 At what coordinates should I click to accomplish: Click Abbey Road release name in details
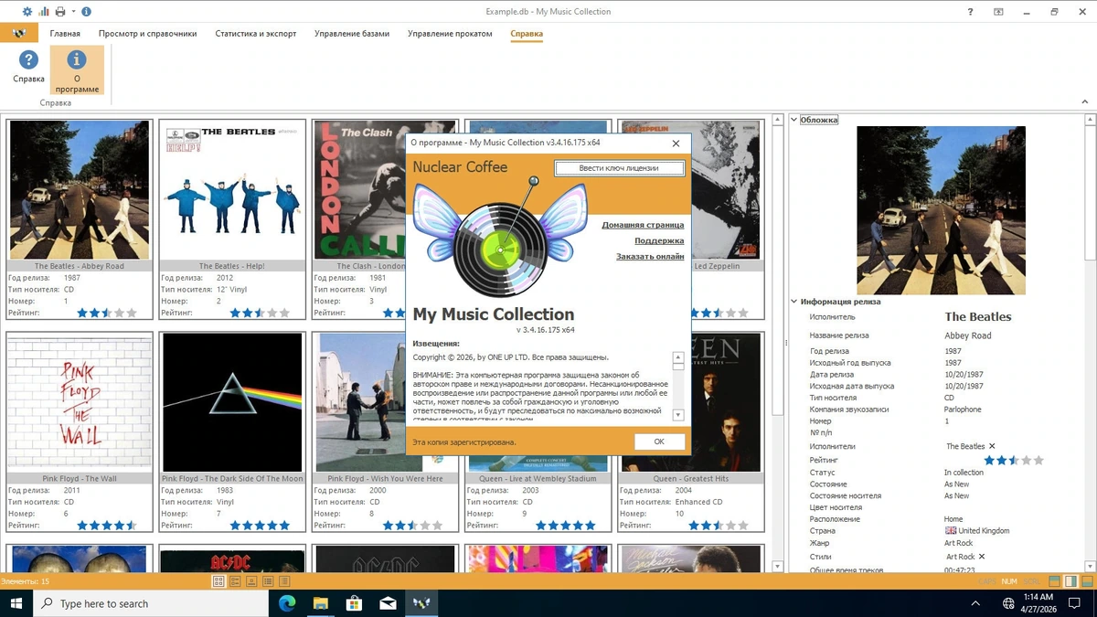point(968,335)
